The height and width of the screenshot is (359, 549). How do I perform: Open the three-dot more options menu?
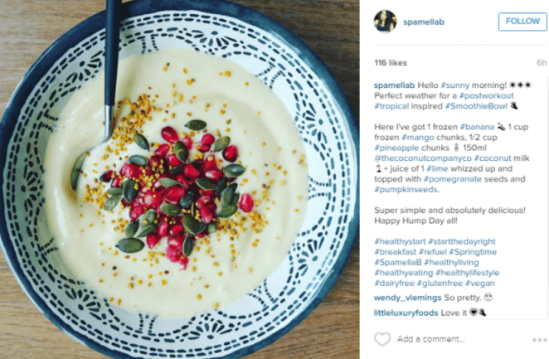(x=539, y=340)
